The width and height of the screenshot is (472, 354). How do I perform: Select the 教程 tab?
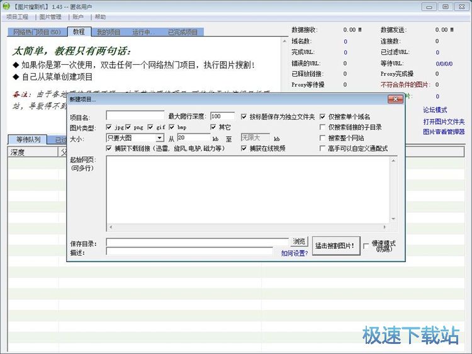tap(79, 31)
